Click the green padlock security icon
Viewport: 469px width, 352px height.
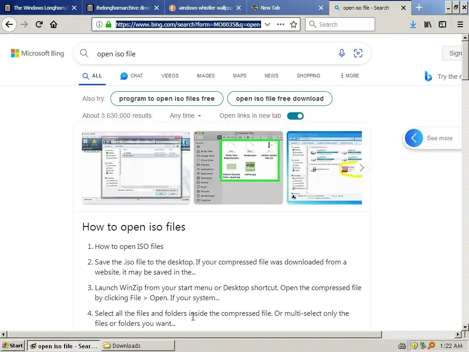click(109, 24)
